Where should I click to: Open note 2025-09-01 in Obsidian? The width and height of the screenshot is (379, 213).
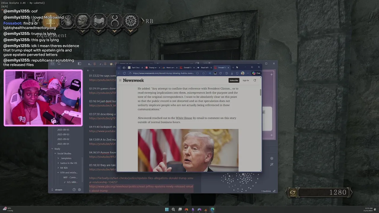(x=63, y=144)
